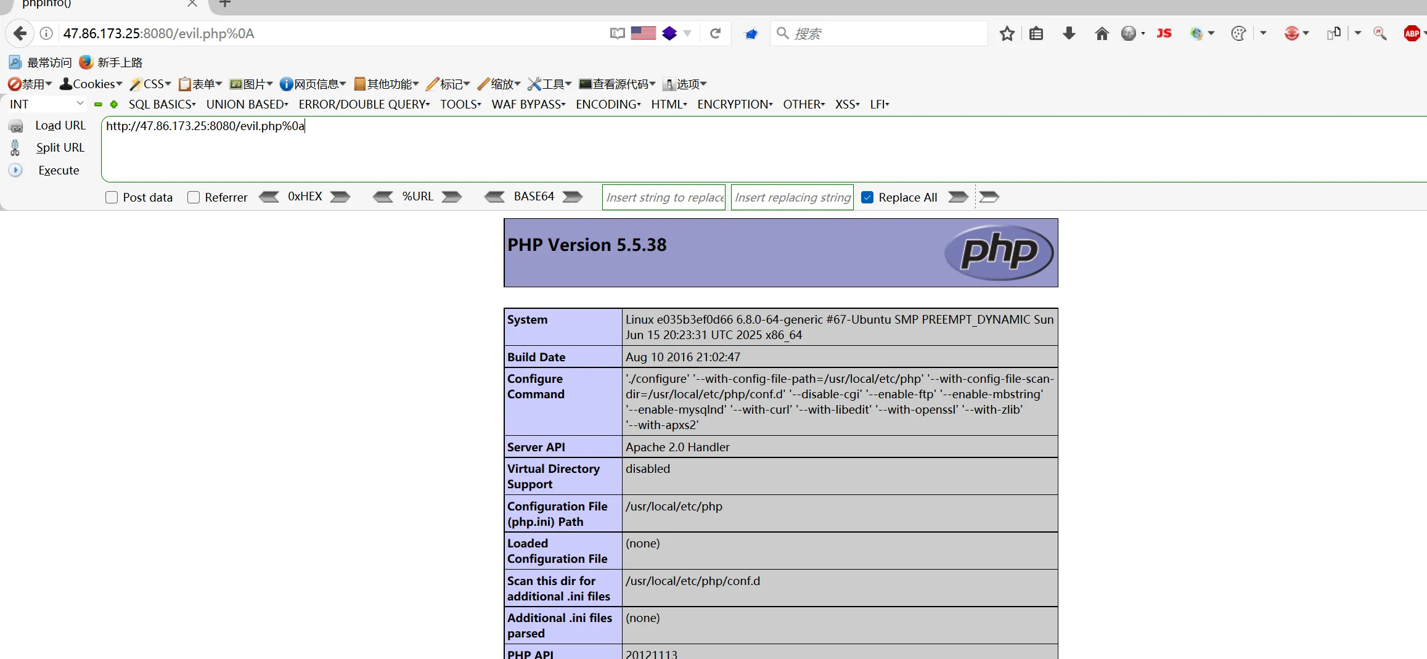The image size is (1427, 659).
Task: Open the XSS menu in HackBar
Action: (x=847, y=104)
